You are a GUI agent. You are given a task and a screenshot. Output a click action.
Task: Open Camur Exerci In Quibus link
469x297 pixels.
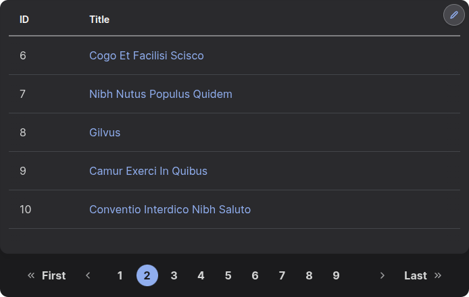click(x=148, y=171)
